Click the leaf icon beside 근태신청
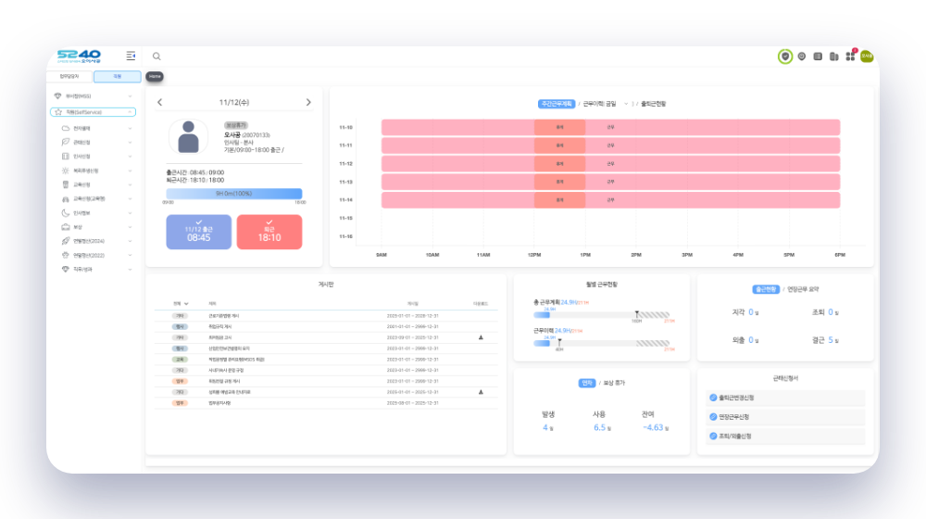The width and height of the screenshot is (926, 519). pos(66,143)
